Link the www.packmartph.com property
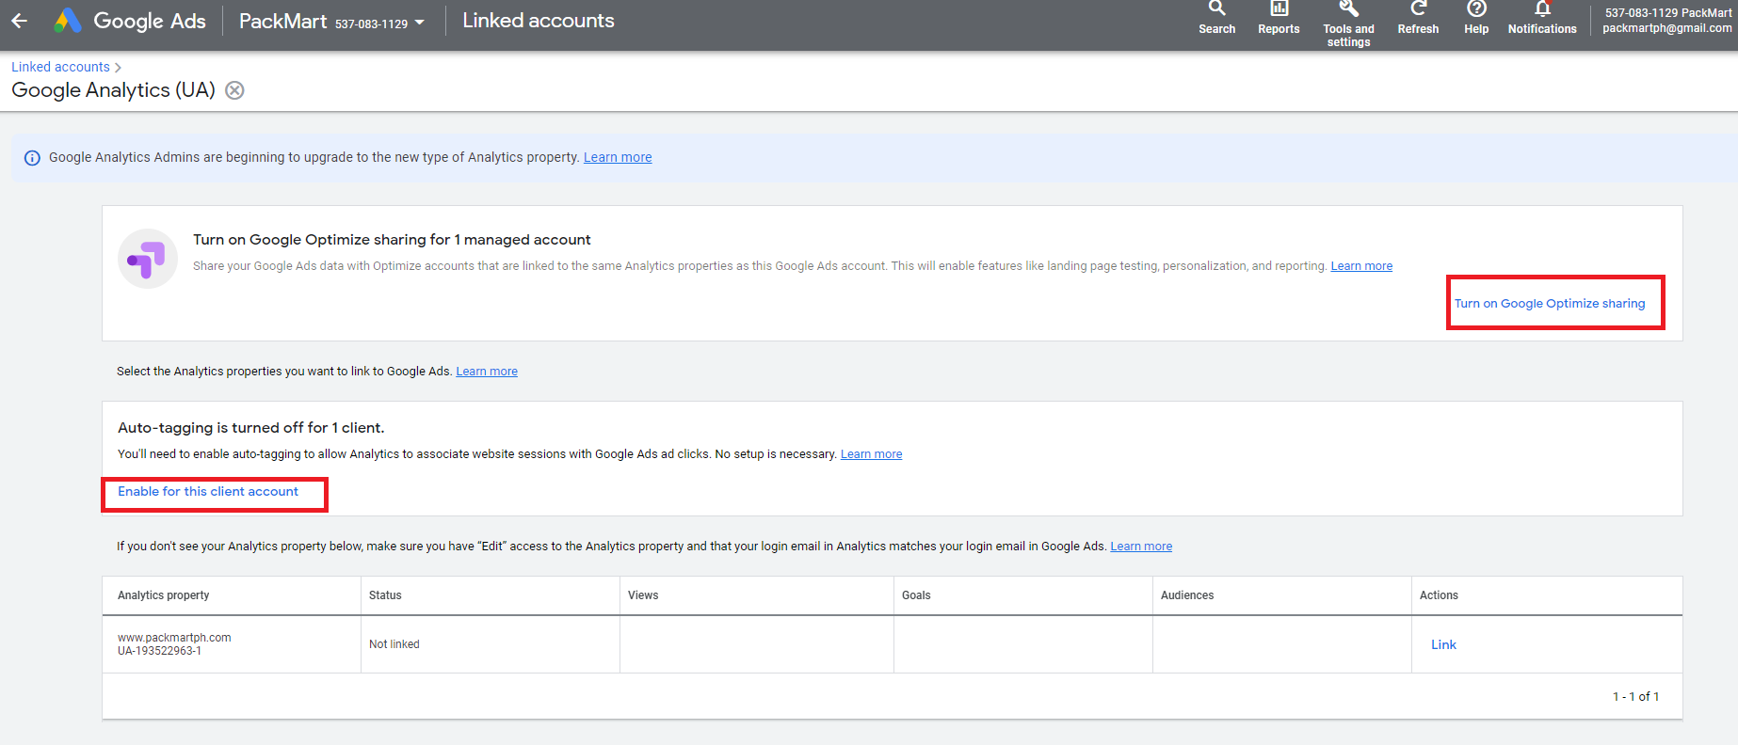Screen dimensions: 1738x745 1443,644
